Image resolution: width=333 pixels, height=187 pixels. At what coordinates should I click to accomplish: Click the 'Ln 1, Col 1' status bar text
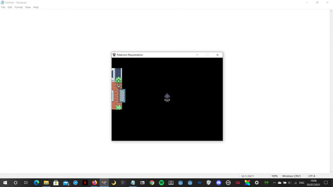(247, 176)
